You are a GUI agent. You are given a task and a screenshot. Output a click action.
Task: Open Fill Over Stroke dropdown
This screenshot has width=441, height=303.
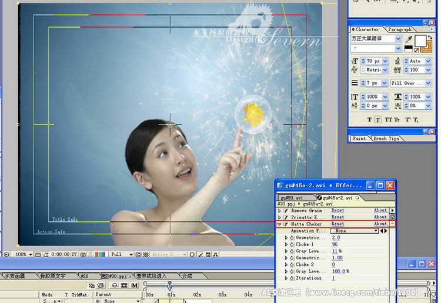tap(428, 83)
